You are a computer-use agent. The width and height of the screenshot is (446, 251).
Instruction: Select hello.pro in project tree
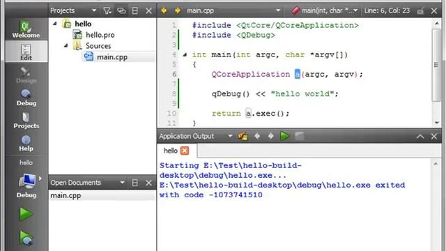(100, 35)
